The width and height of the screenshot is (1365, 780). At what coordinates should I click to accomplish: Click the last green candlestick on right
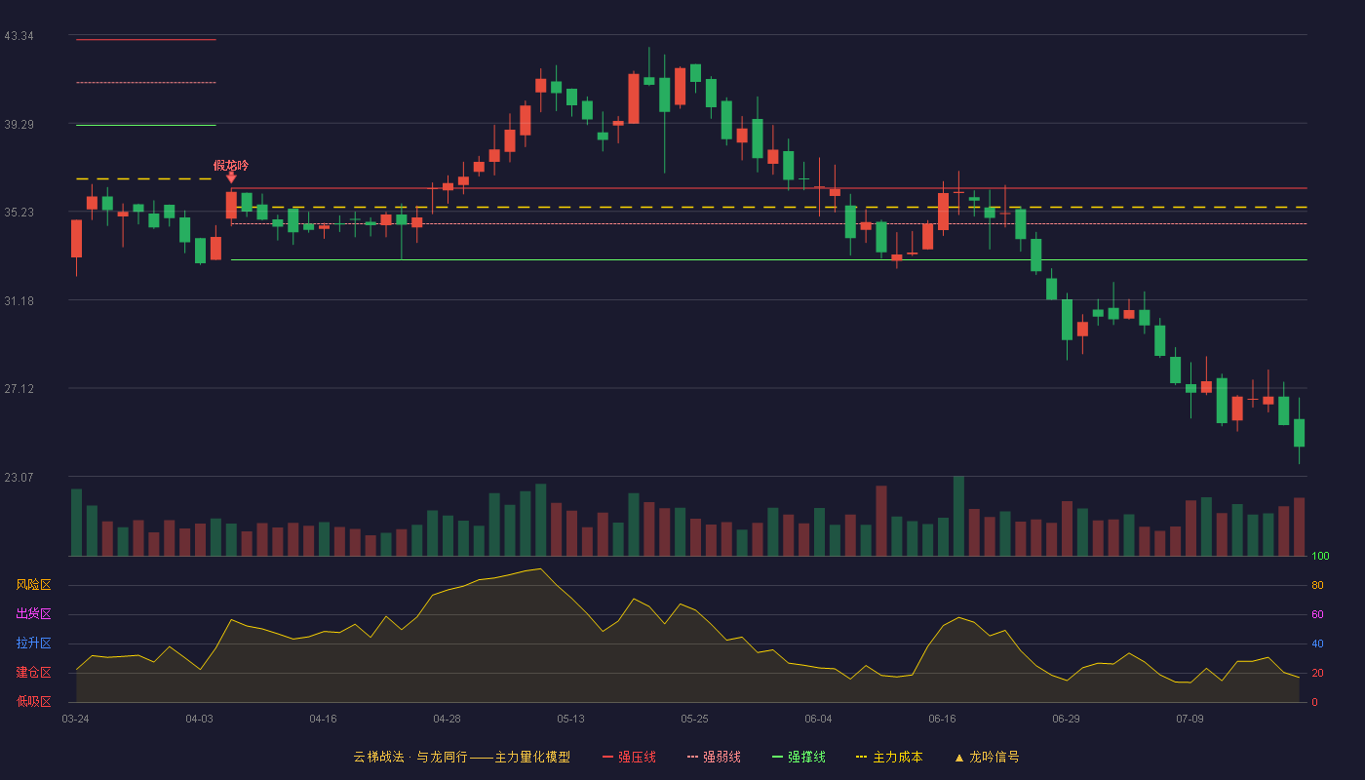pos(1299,433)
